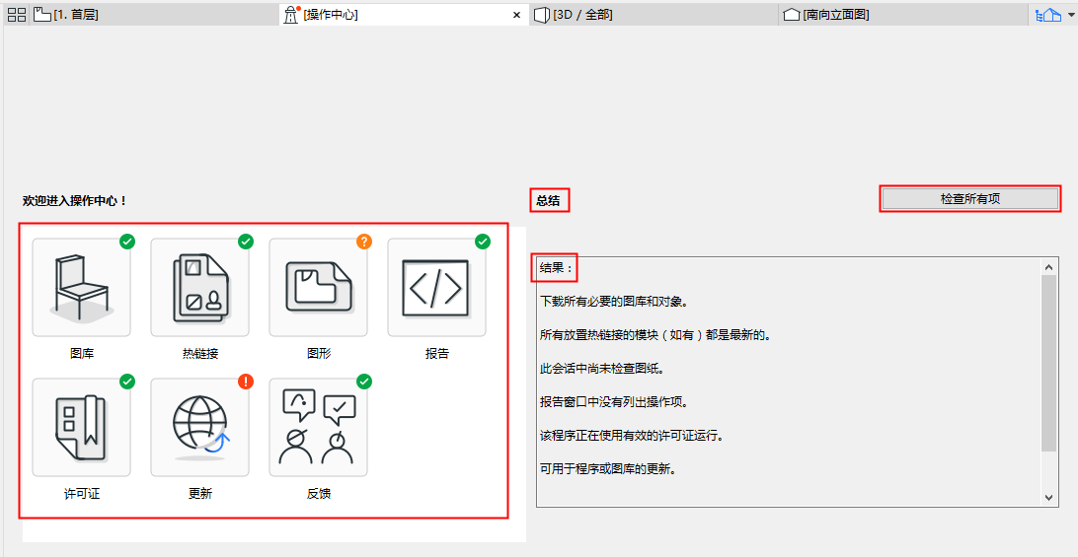This screenshot has width=1078, height=557.
Task: Switch to the 1. 首层 floor plan tab
Action: tap(155, 15)
